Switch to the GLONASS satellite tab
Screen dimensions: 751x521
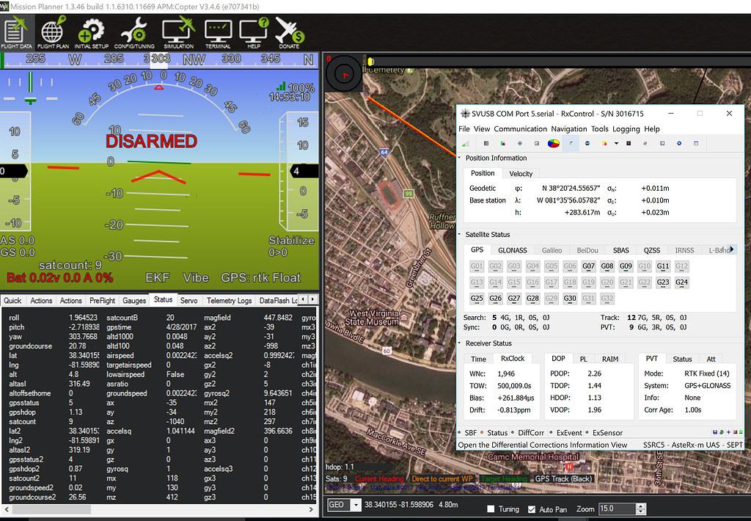(x=513, y=249)
